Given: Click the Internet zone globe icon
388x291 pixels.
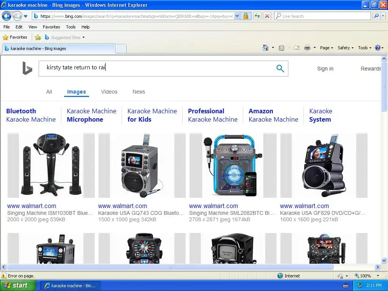Looking at the screenshot, I should [280, 276].
